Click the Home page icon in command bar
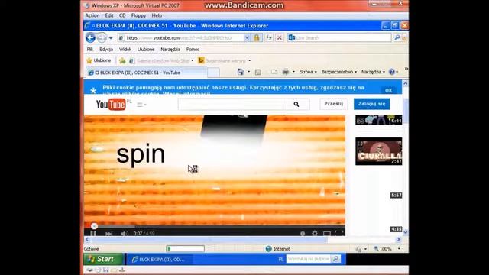 click(241, 72)
